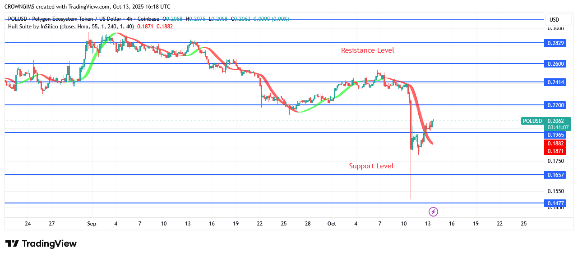
Task: Select the 0.1965 price level label
Action: click(x=555, y=135)
